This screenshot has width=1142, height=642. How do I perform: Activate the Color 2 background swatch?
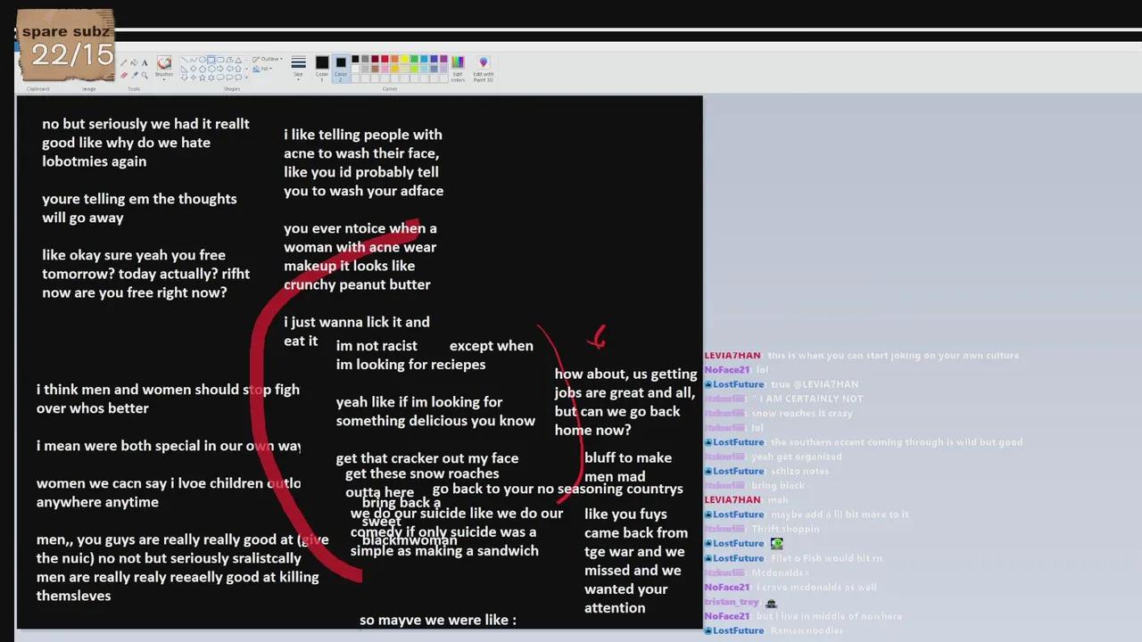tap(341, 64)
